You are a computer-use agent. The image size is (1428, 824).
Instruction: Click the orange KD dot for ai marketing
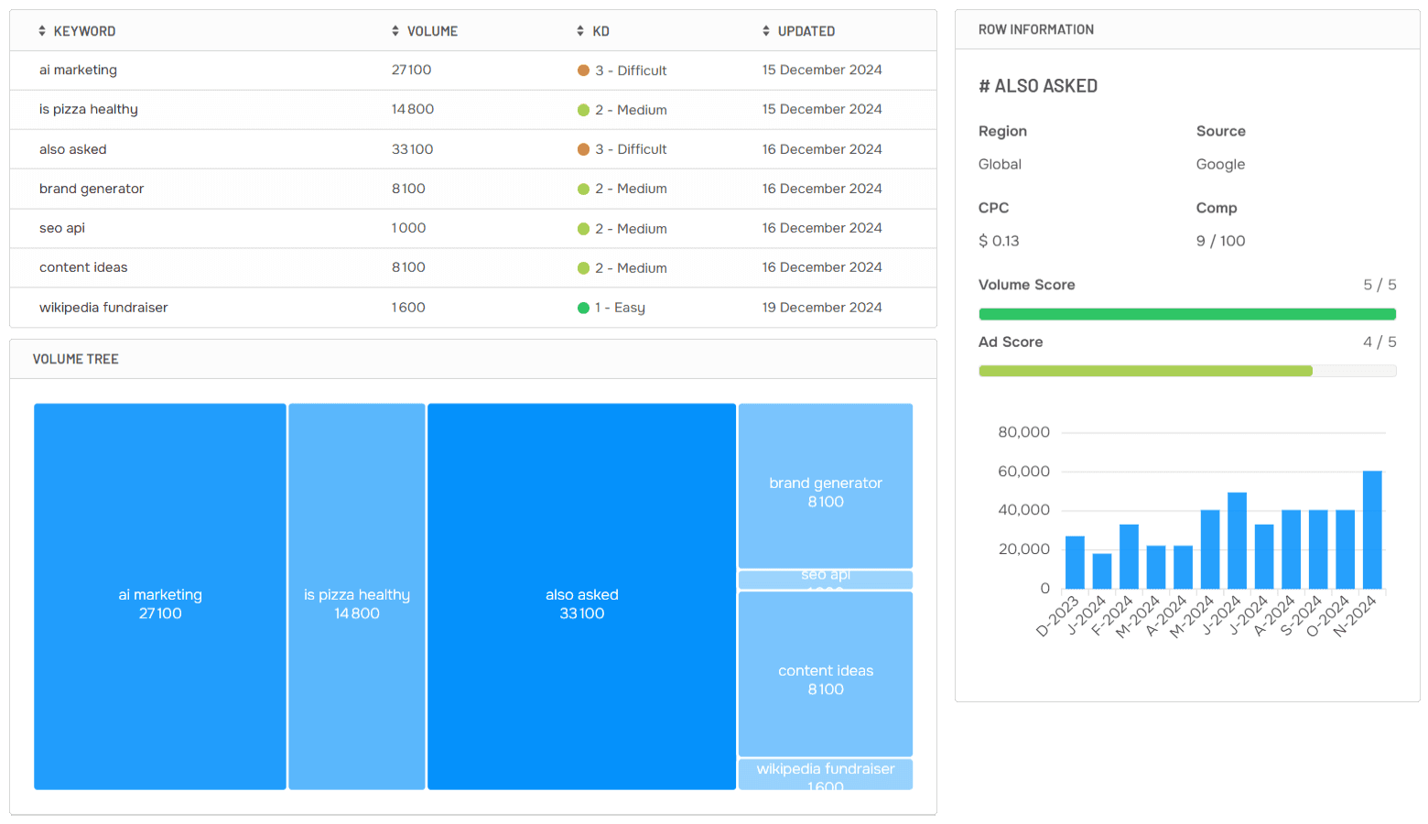pos(583,70)
